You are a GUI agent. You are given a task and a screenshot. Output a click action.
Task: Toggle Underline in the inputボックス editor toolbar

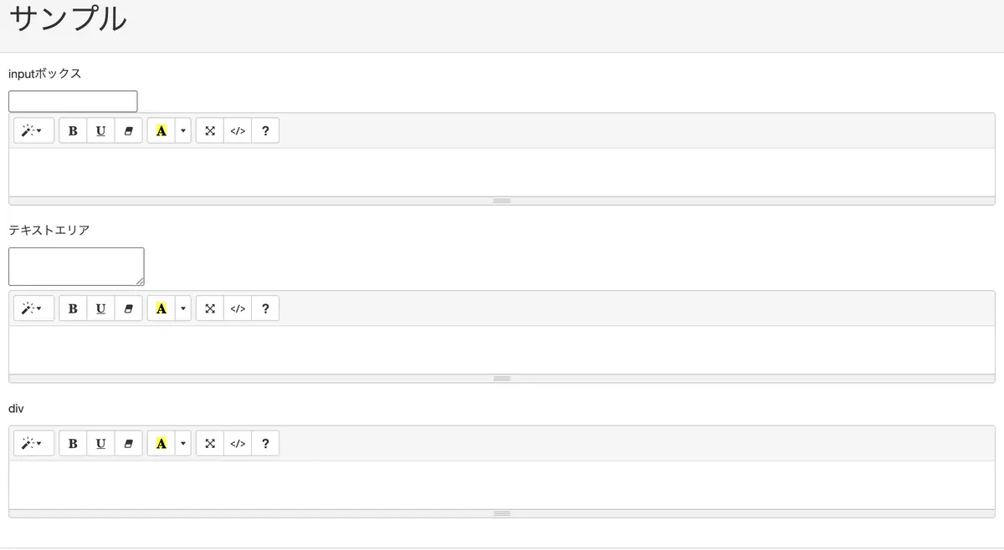pyautogui.click(x=100, y=130)
